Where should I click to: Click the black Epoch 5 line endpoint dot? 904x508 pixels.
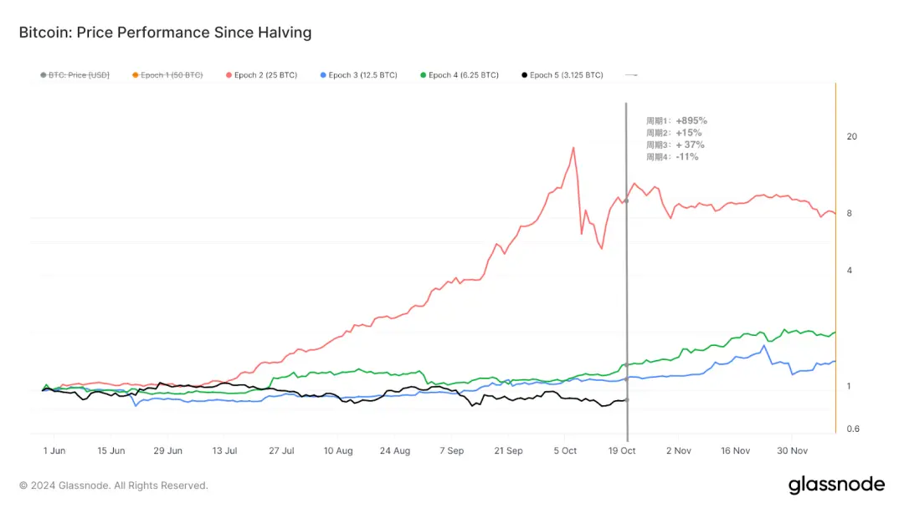(x=627, y=400)
